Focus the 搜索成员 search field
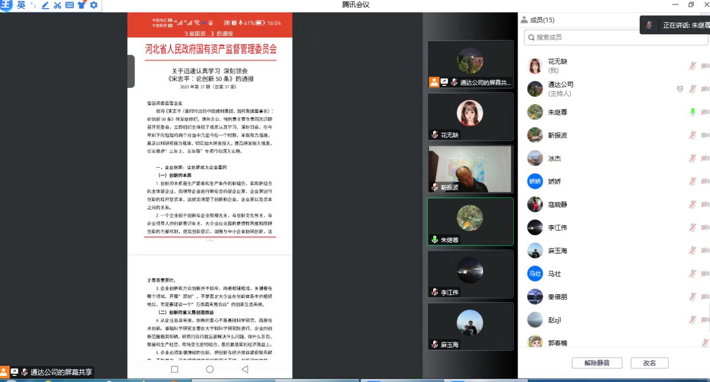The image size is (710, 382). click(616, 37)
